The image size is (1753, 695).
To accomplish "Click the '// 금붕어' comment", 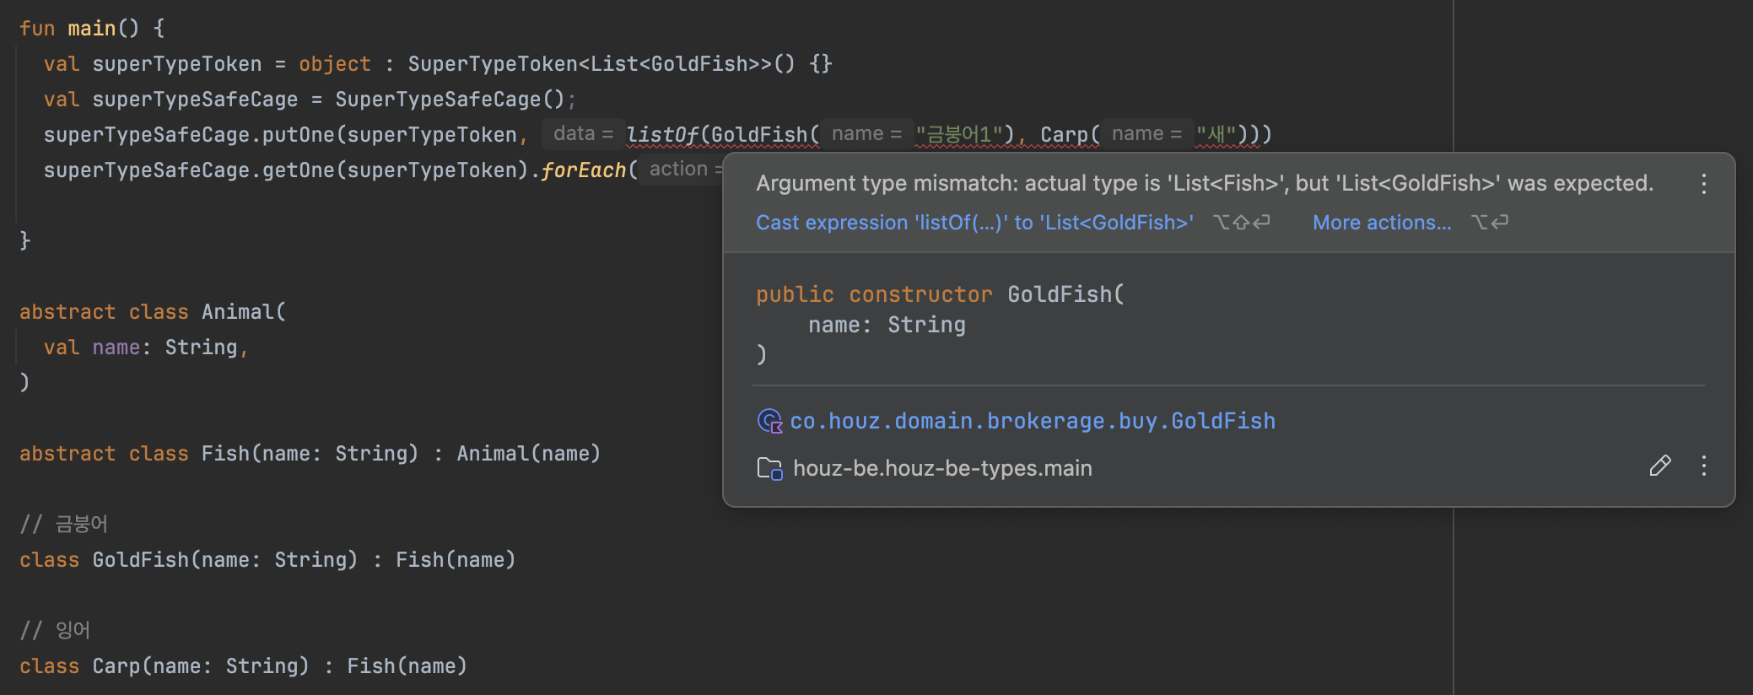I will [x=63, y=525].
